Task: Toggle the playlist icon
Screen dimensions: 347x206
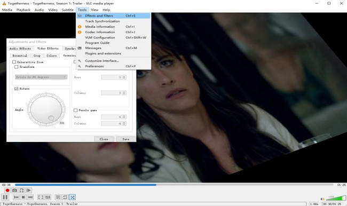Action: click(x=58, y=197)
